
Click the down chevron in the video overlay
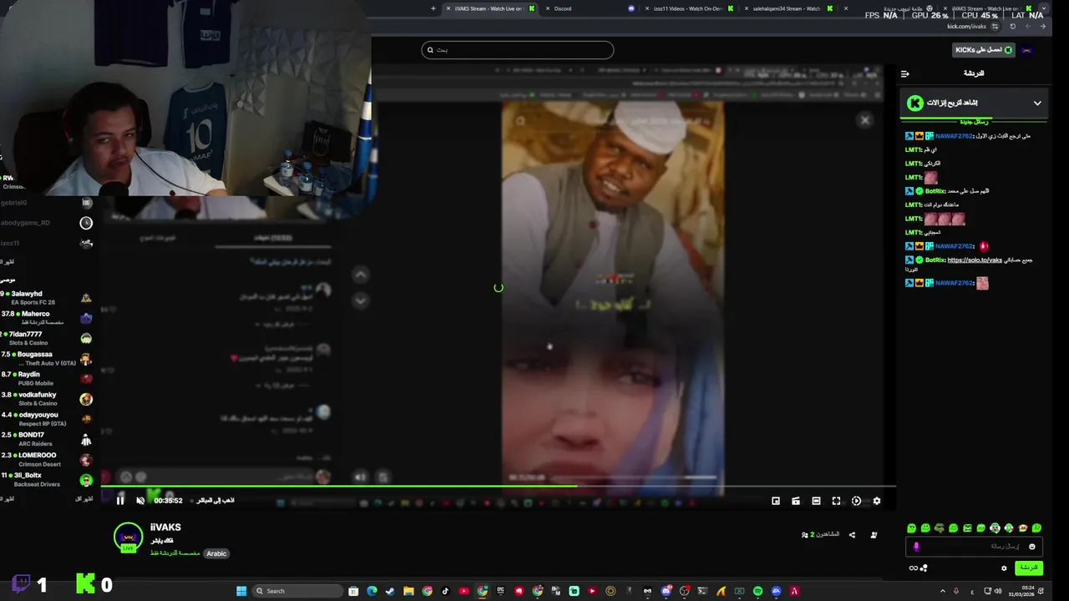coord(361,300)
